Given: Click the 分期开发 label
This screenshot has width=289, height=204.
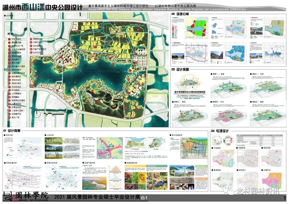Looking at the screenshot, I should 266,170.
